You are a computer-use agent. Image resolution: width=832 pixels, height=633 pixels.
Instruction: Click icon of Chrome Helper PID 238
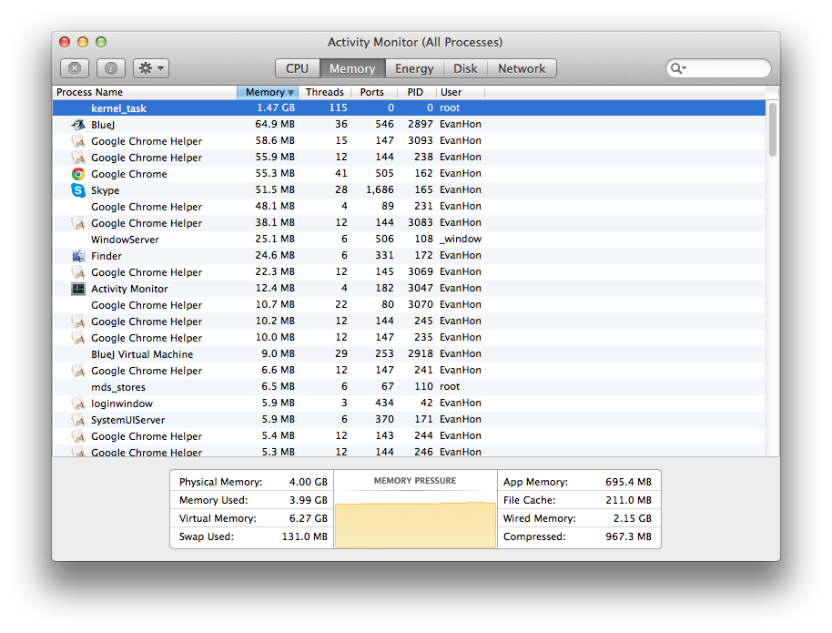pos(78,158)
